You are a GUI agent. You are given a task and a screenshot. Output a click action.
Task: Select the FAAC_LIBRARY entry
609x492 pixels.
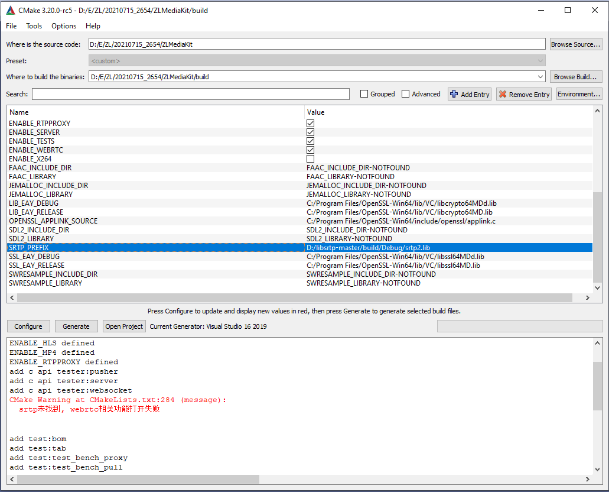click(32, 177)
